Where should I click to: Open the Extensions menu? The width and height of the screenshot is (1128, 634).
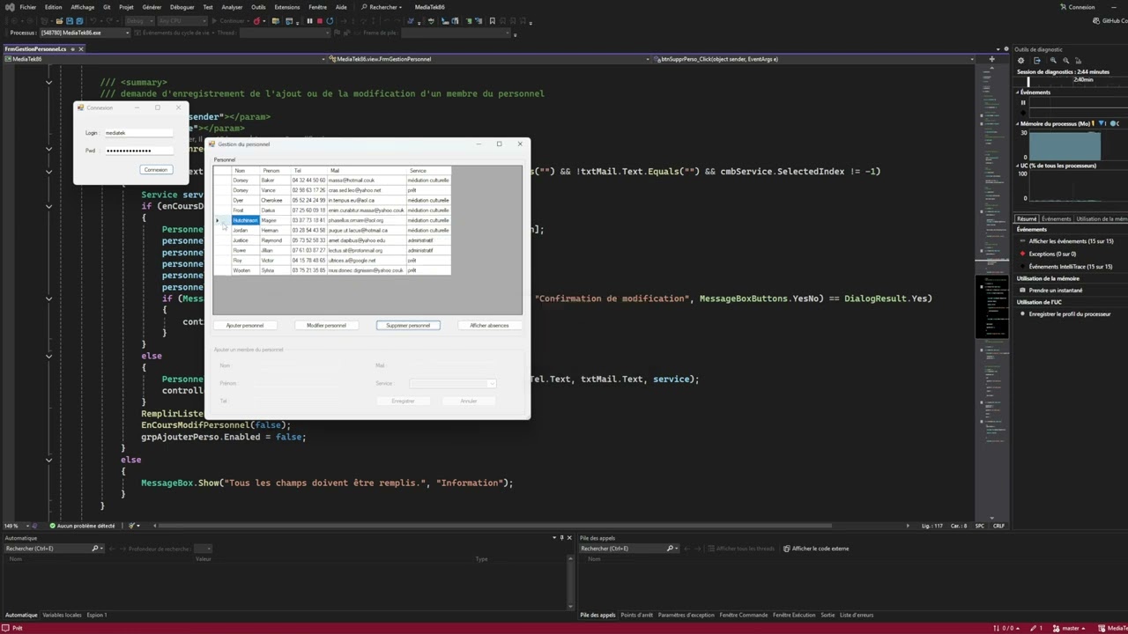coord(287,7)
